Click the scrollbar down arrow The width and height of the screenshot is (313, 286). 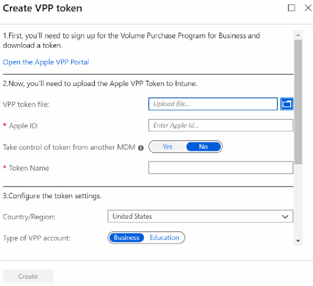(x=298, y=241)
